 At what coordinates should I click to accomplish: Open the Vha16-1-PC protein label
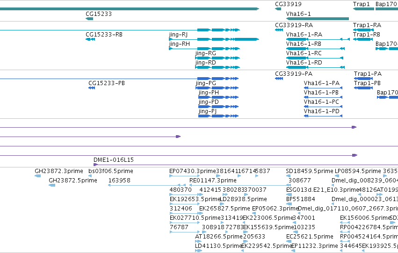coord(321,102)
